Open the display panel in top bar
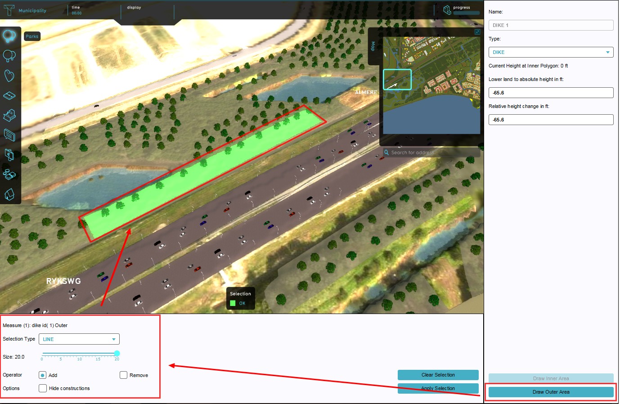 [134, 8]
